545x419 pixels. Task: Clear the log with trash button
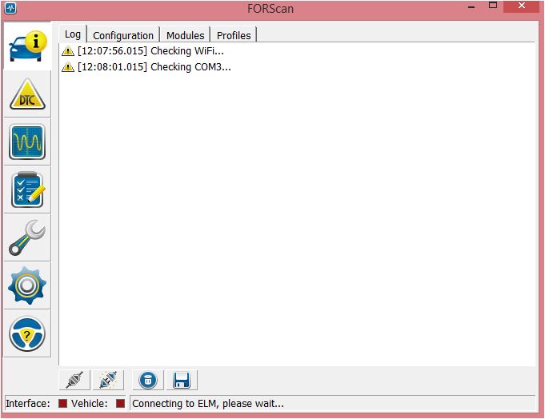pos(148,380)
